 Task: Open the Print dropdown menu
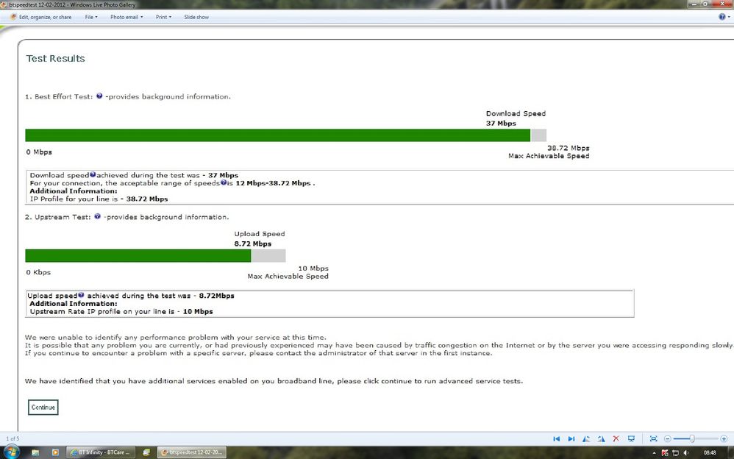[163, 17]
